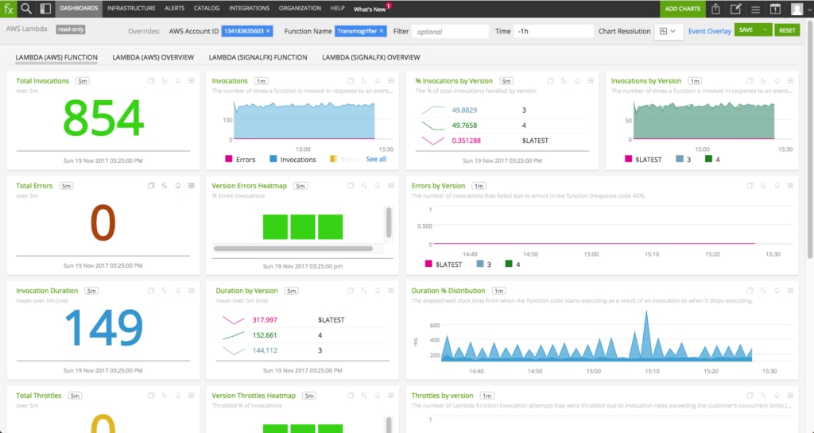Click the 5m badge on Total Errors chart
Screen dimensions: 814x433
click(x=66, y=186)
